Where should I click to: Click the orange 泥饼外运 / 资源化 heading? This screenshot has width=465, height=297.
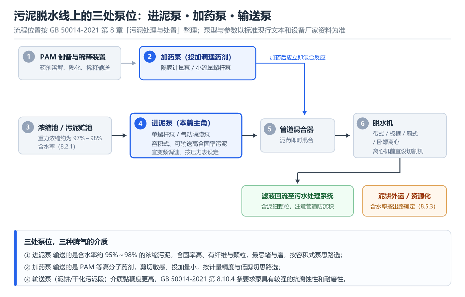click(404, 196)
